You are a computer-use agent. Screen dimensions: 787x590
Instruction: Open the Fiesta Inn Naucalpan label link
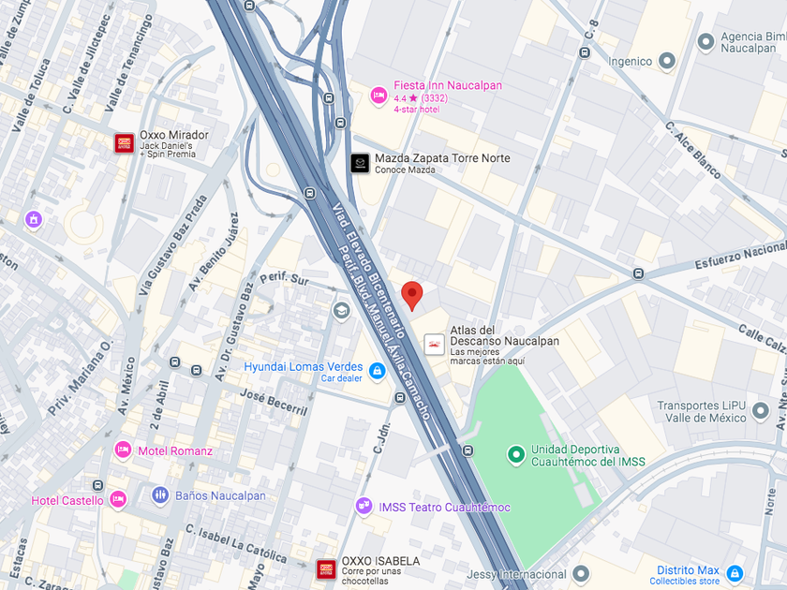(447, 85)
